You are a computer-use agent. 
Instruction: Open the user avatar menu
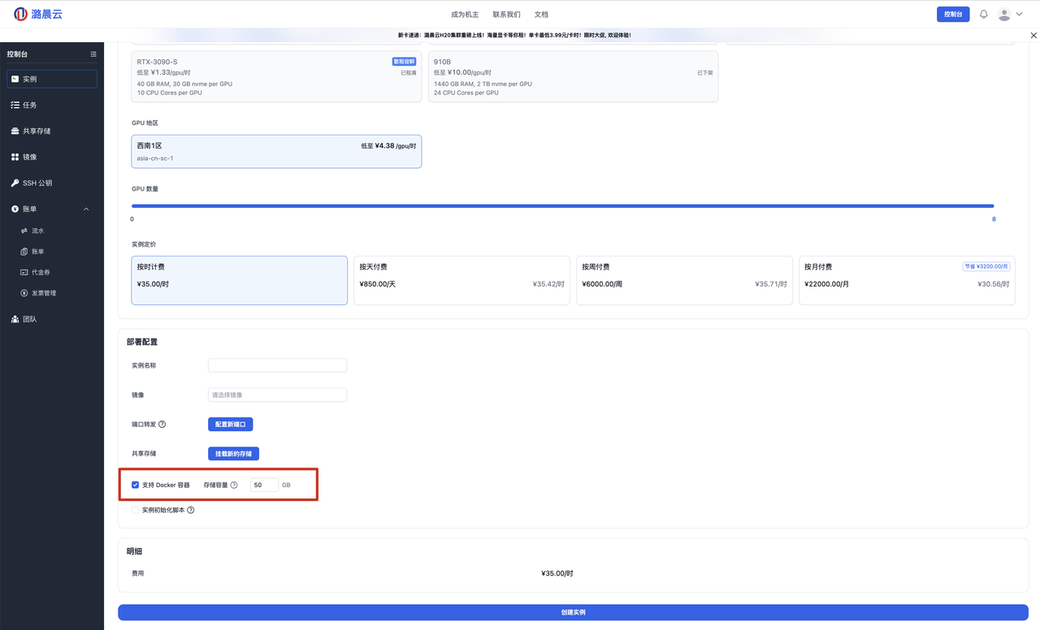[x=1010, y=15]
